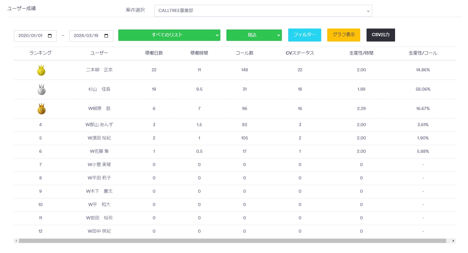Select user W平田 莉子
This screenshot has width=468, height=253.
click(99, 178)
